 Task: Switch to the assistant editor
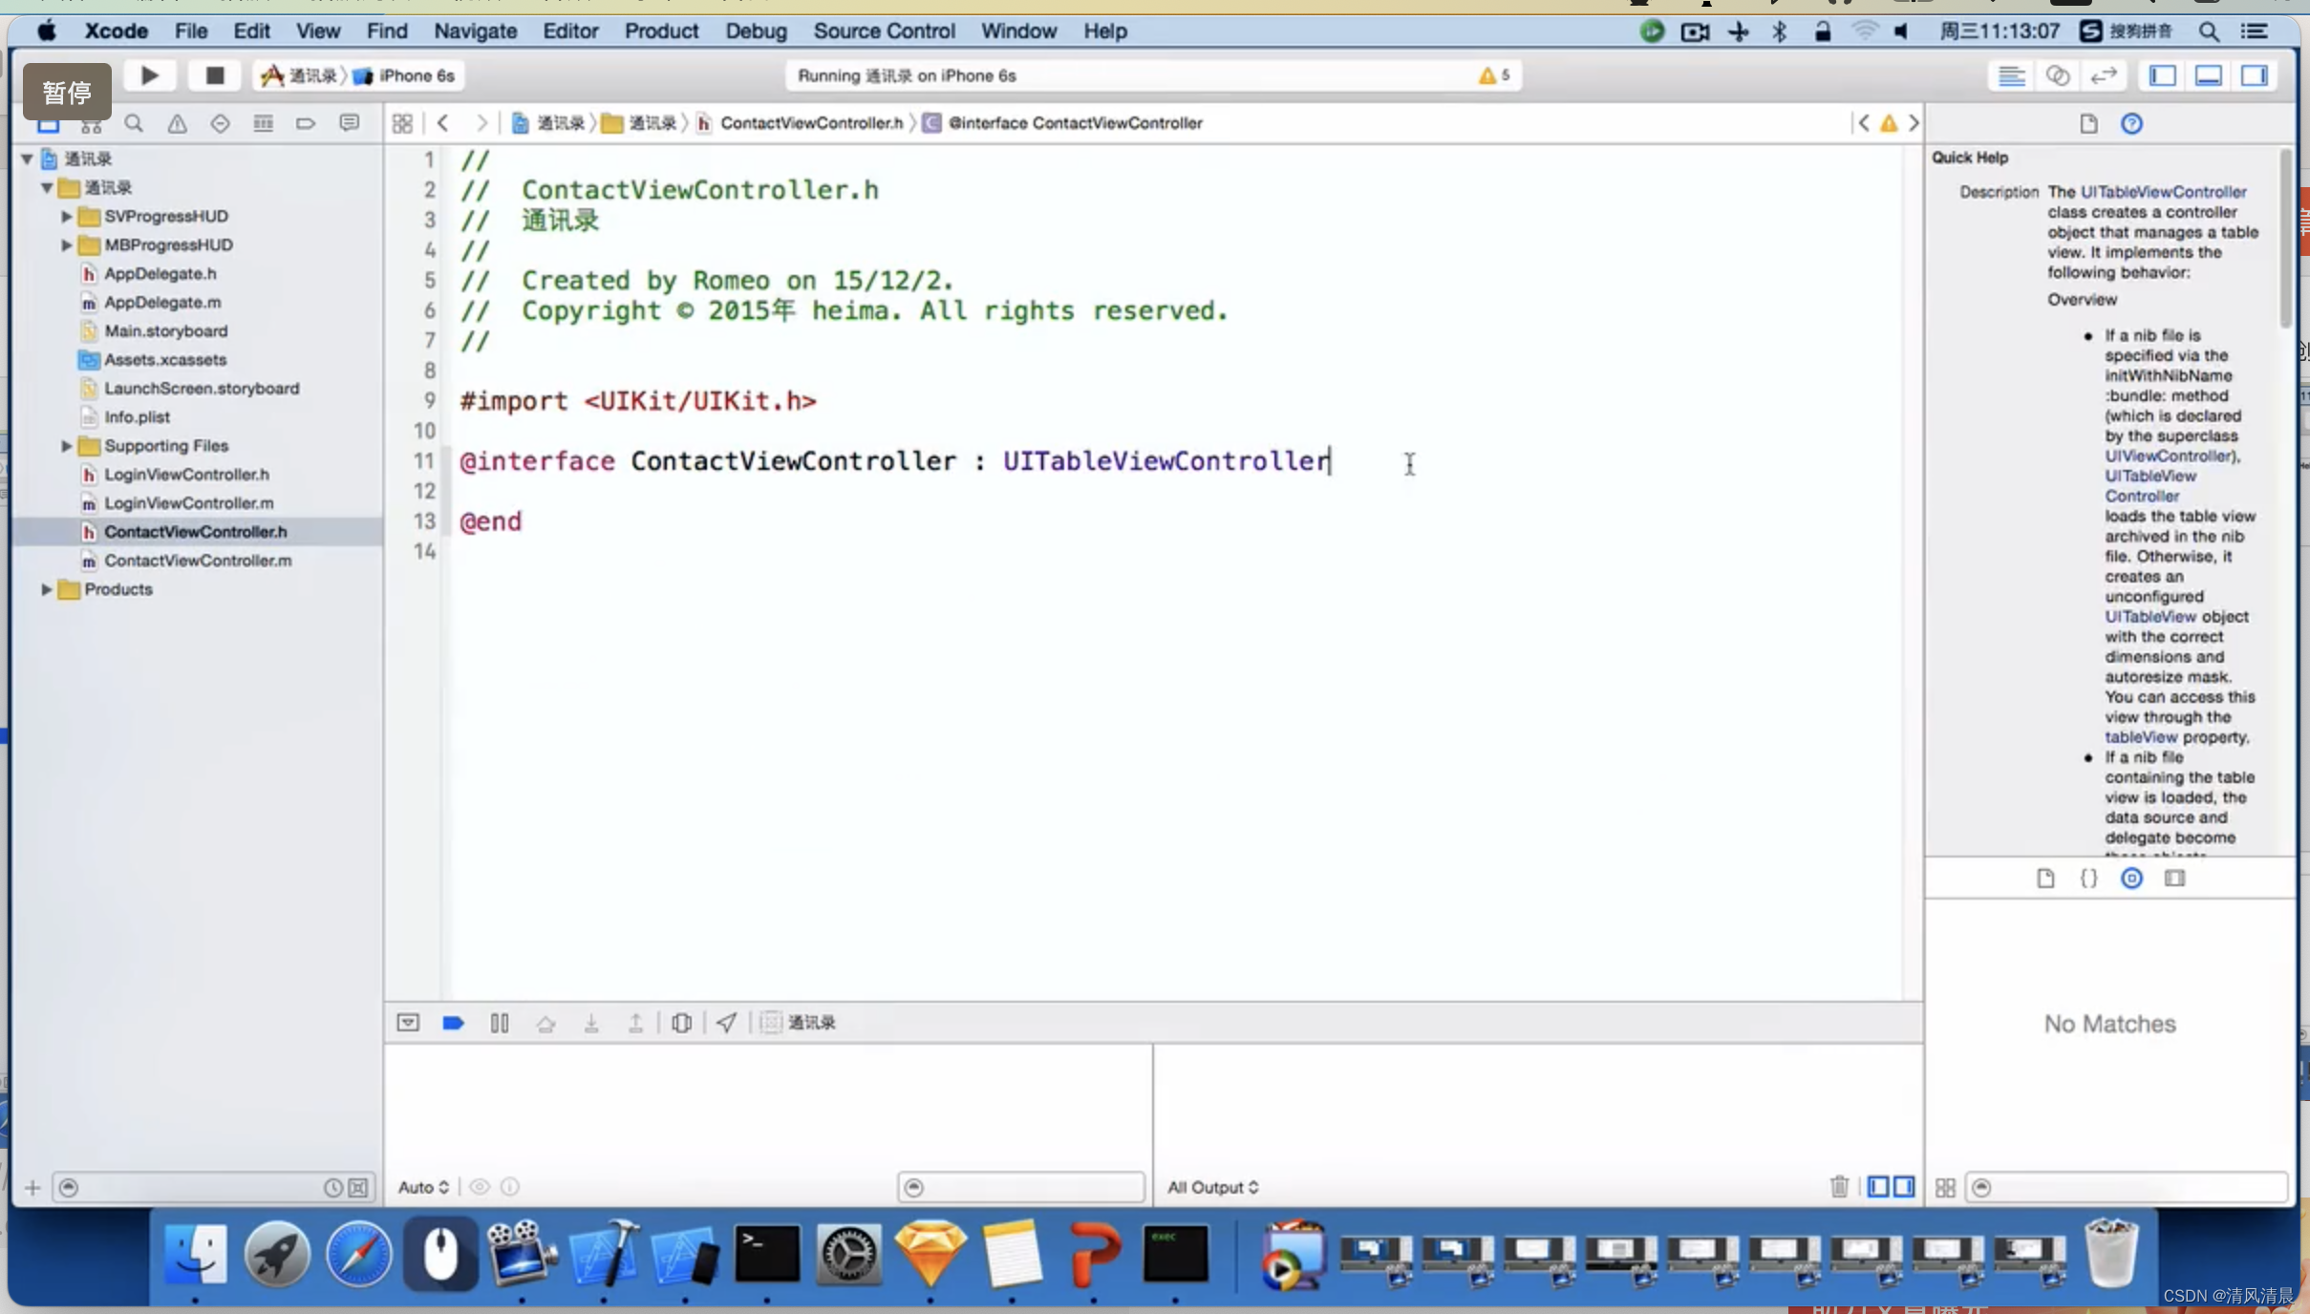pos(2057,75)
